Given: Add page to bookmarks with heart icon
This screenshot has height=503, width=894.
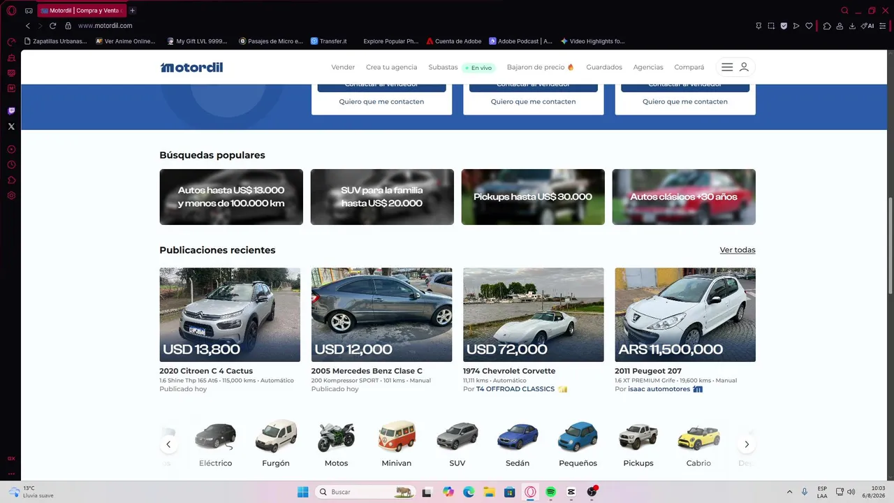Looking at the screenshot, I should 809,26.
